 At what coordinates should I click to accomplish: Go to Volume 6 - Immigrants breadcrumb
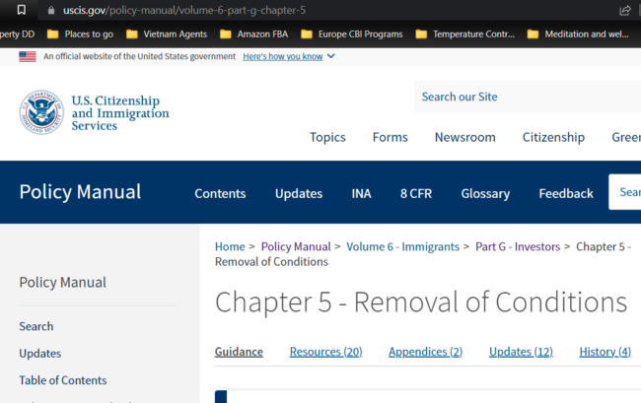pyautogui.click(x=402, y=246)
